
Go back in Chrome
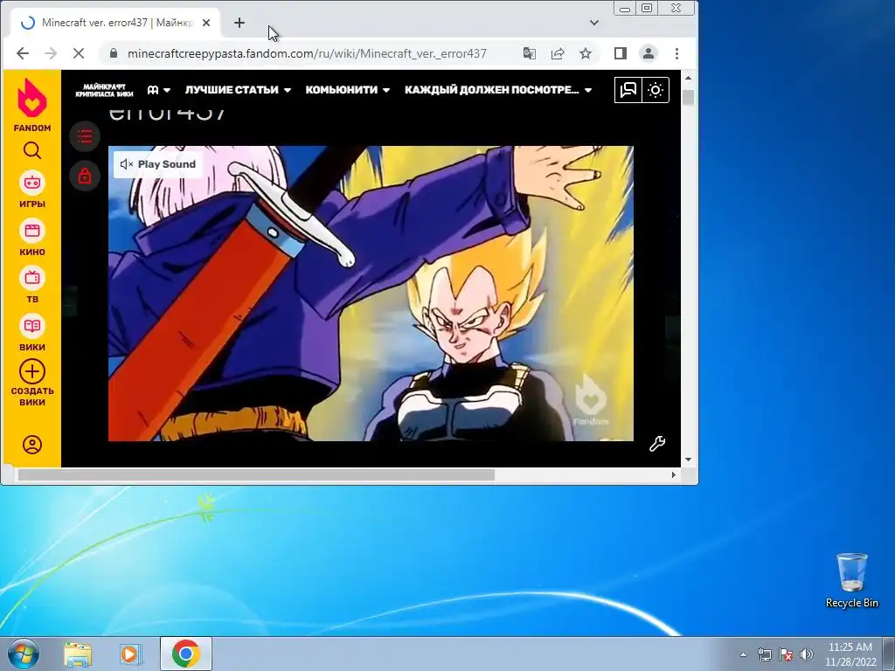[x=23, y=53]
